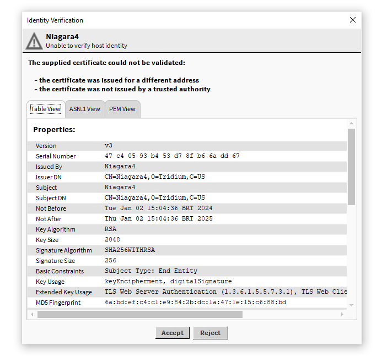Click the Issuer DN value

click(x=155, y=177)
